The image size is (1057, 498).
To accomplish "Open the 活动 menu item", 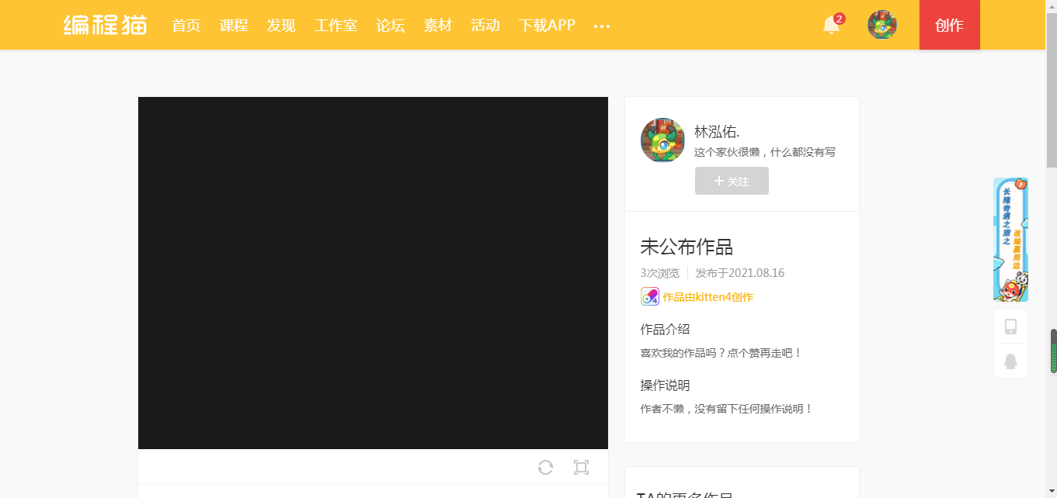I will pyautogui.click(x=485, y=25).
